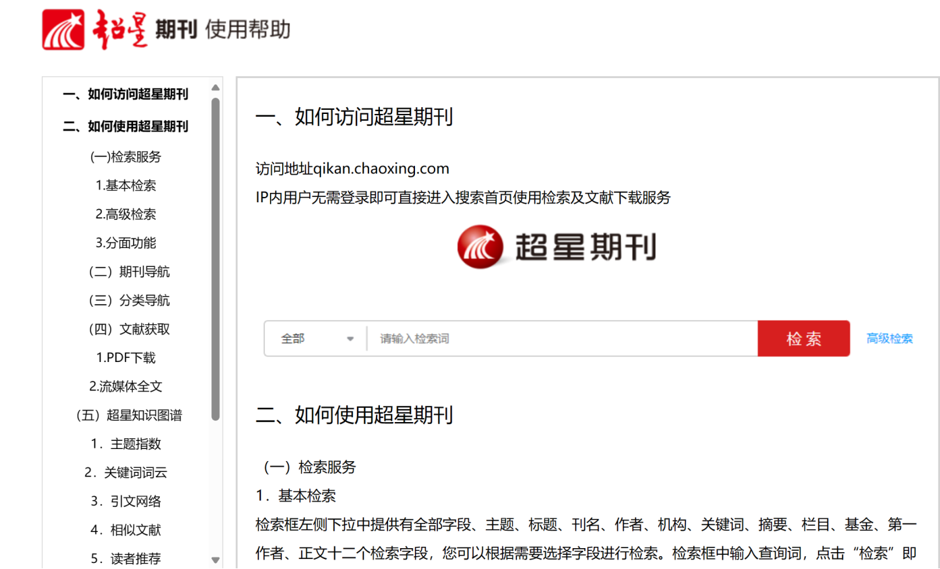
Task: Select 1．主题指数 in sidebar
Action: pyautogui.click(x=126, y=444)
